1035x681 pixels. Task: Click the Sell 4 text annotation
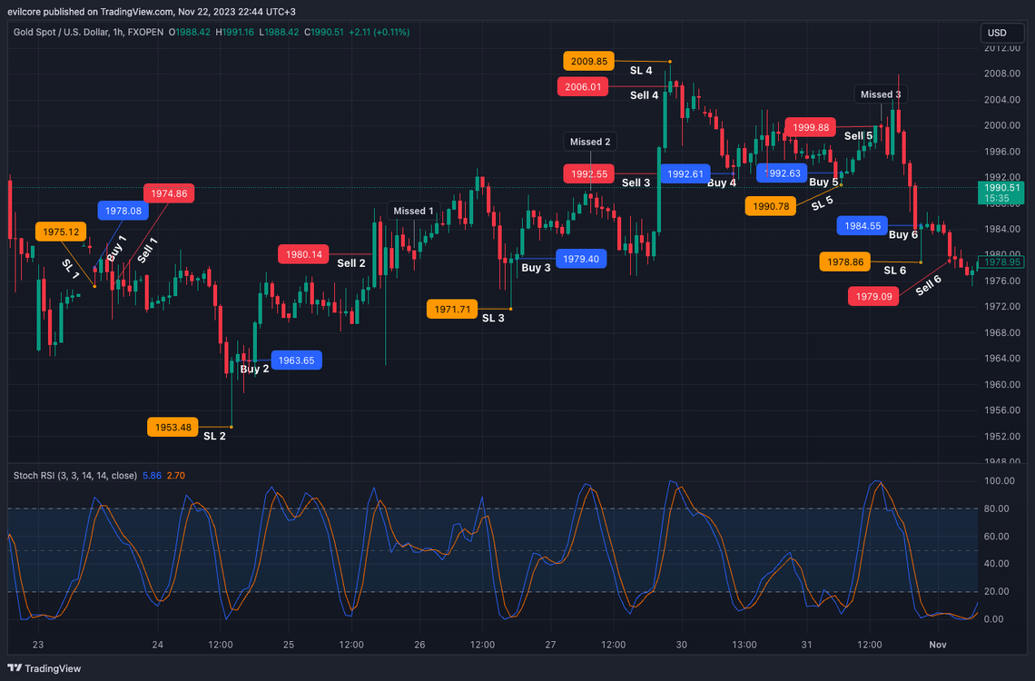click(645, 95)
